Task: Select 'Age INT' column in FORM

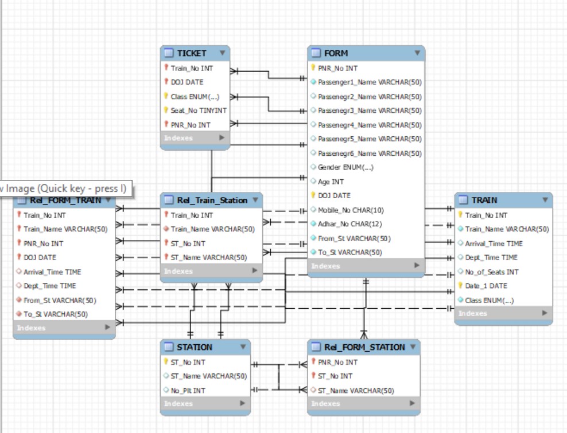Action: [331, 182]
